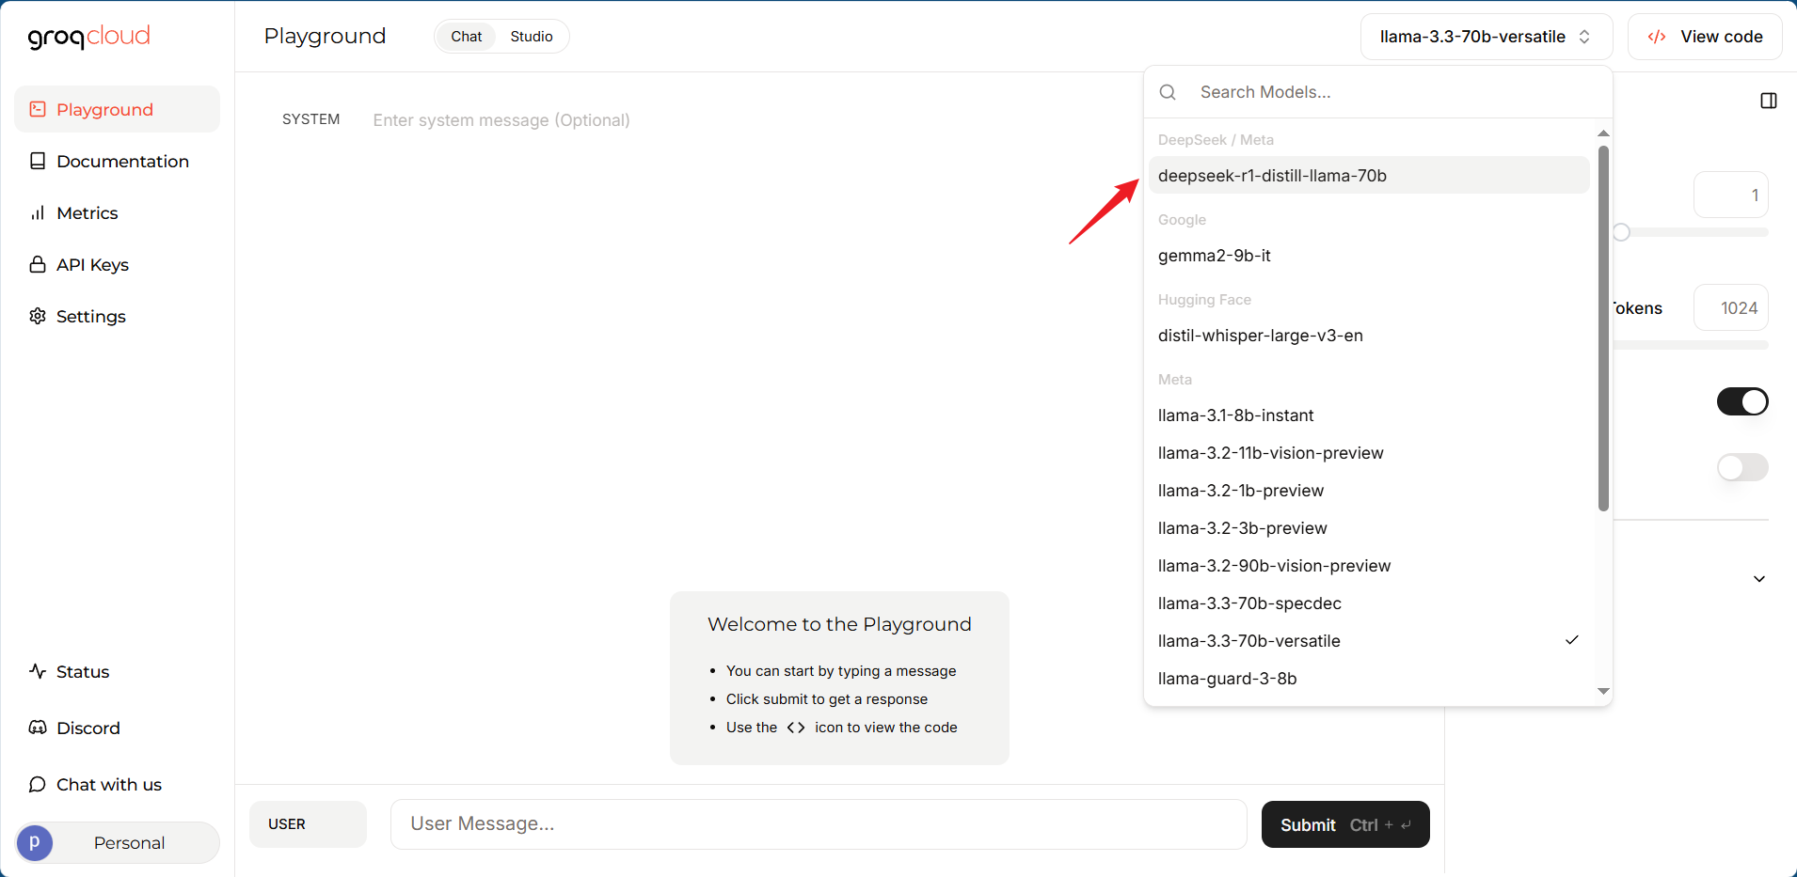Turn off the enabled dark toggle switch
This screenshot has height=877, width=1797.
1742,401
